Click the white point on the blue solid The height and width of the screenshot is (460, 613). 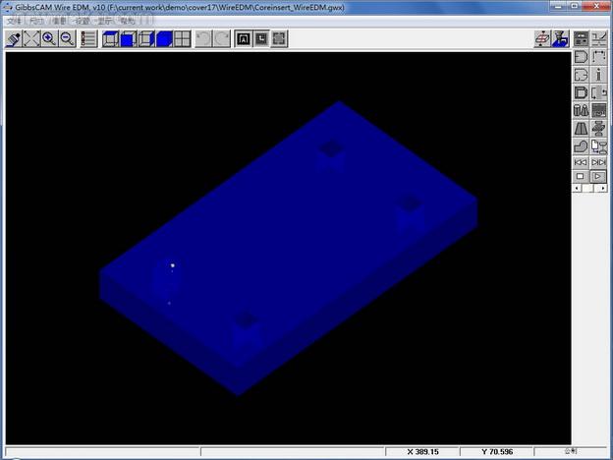173,265
